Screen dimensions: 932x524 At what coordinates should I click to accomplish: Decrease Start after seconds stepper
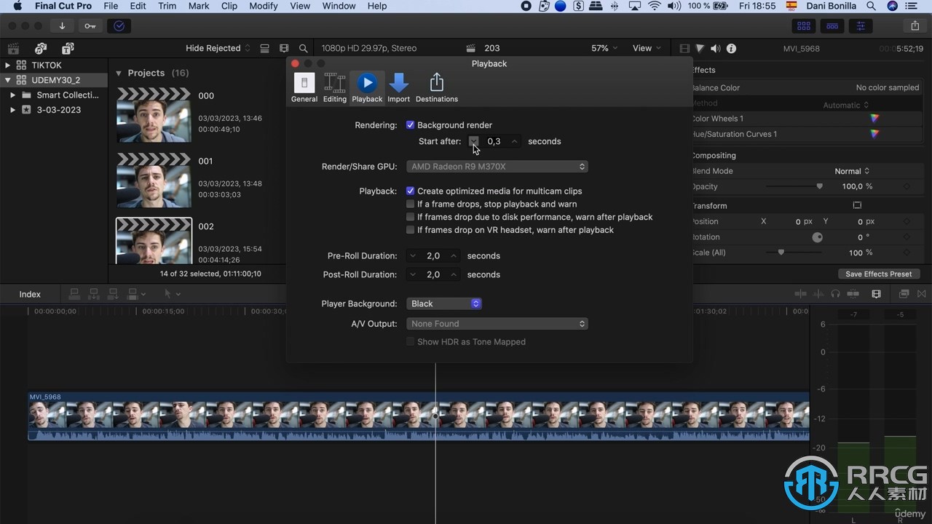474,141
